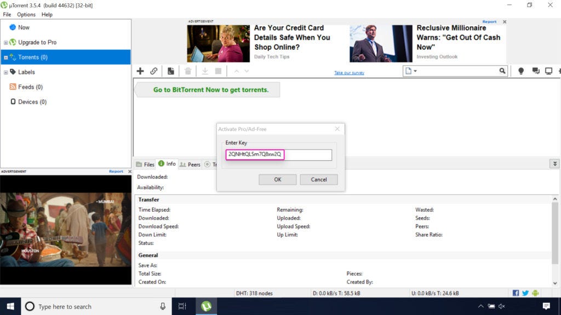Open the File menu
561x315 pixels.
[7, 15]
